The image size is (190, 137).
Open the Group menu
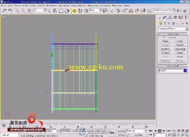[25, 6]
